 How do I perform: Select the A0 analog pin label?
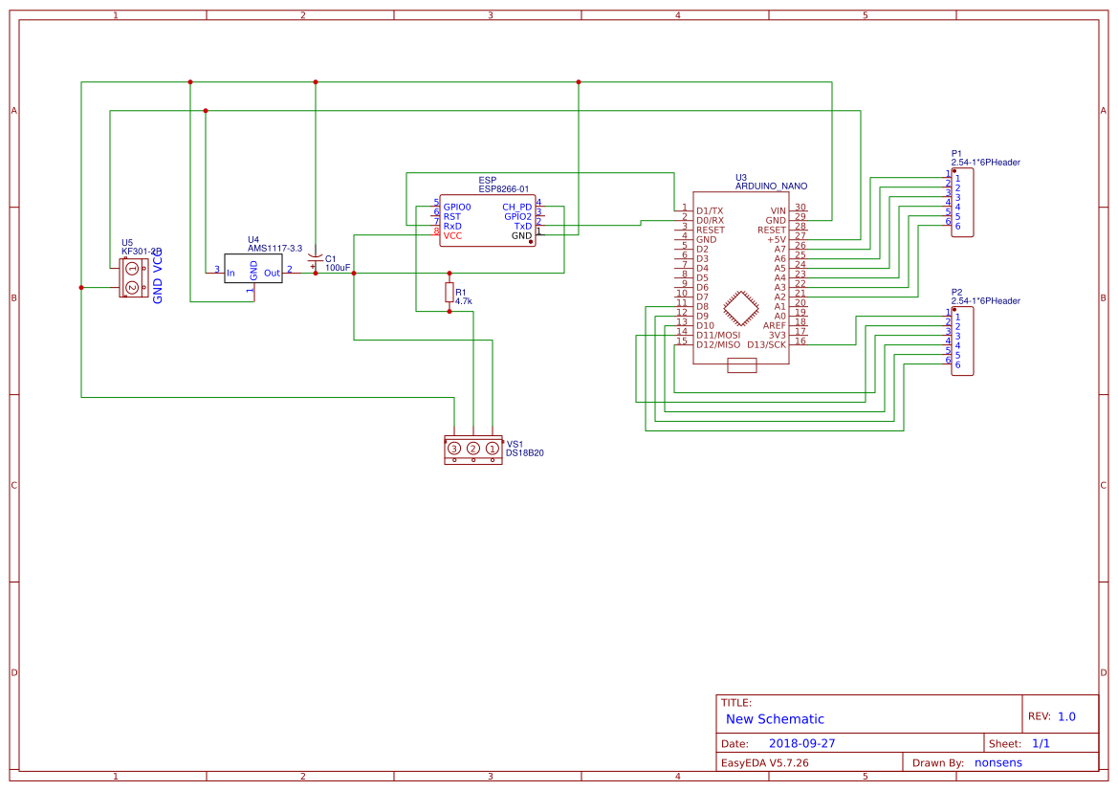[780, 316]
